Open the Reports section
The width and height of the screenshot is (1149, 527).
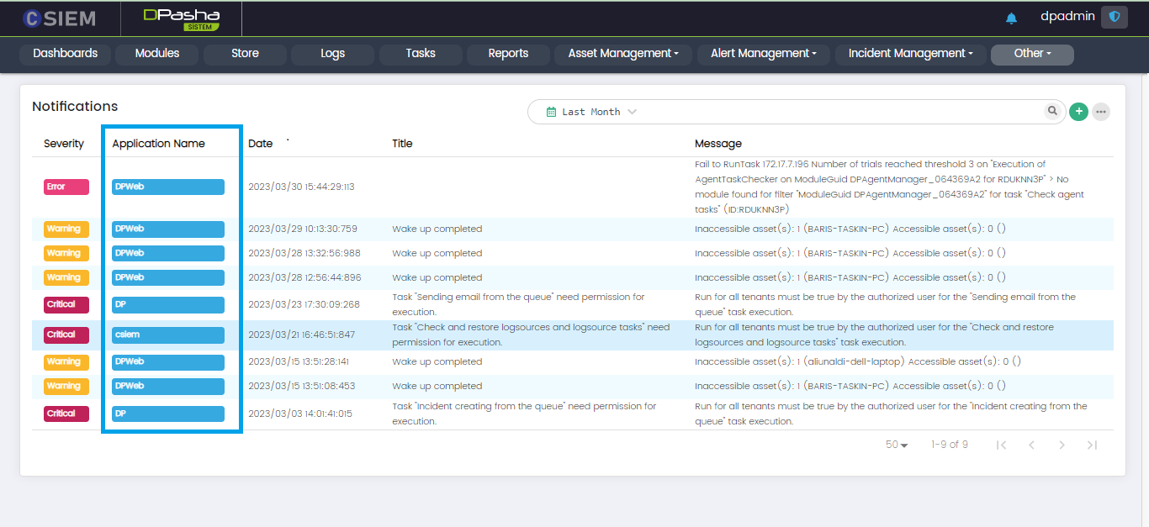508,54
